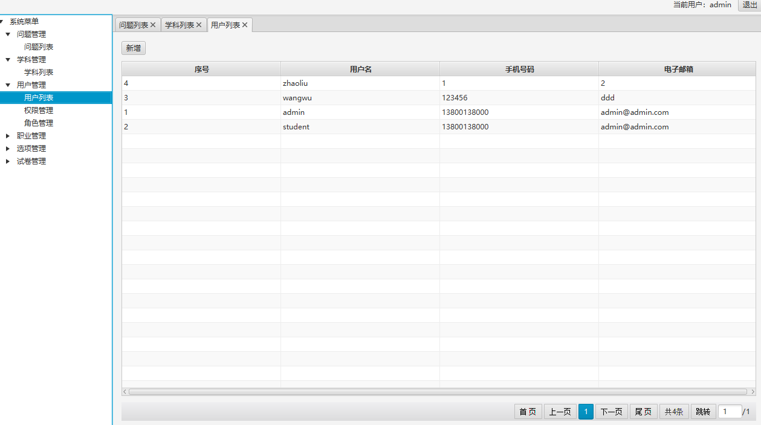Collapse the 用户管理 tree node
The image size is (761, 425).
[8, 85]
